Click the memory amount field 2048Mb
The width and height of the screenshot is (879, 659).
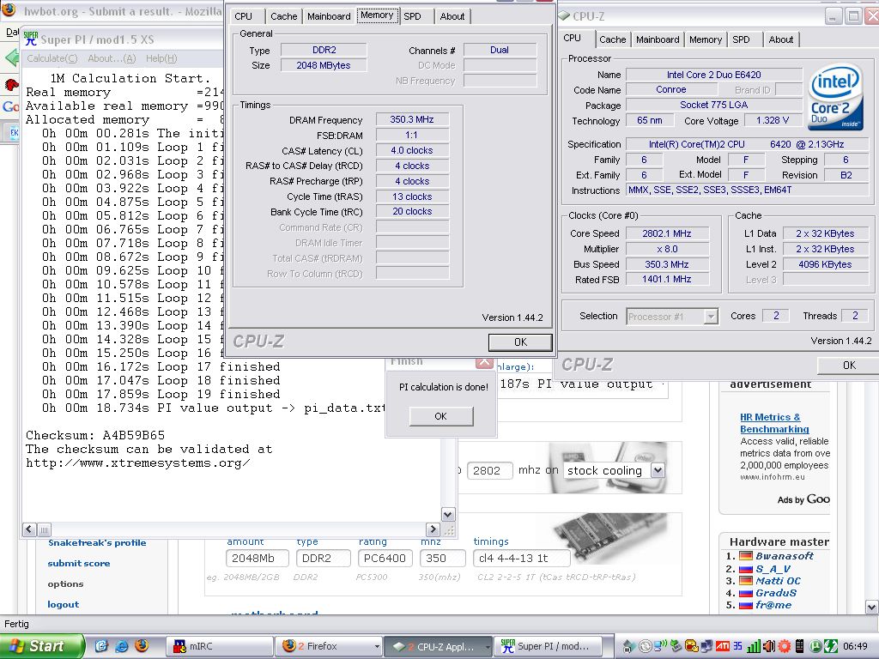(x=257, y=558)
